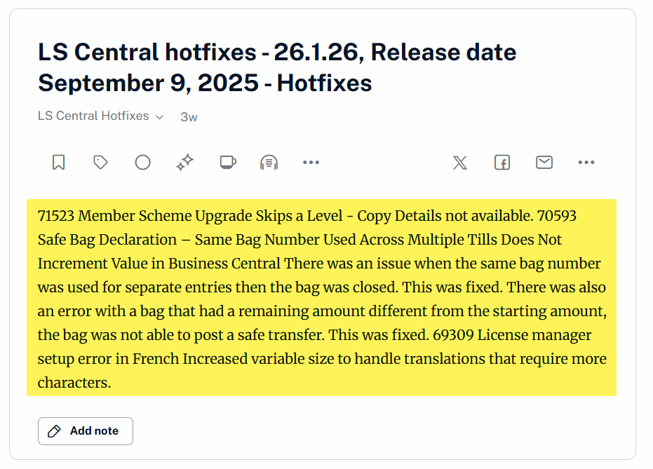
Task: Expand the chevron next to LS Central Hotfixes
Action: [x=160, y=117]
